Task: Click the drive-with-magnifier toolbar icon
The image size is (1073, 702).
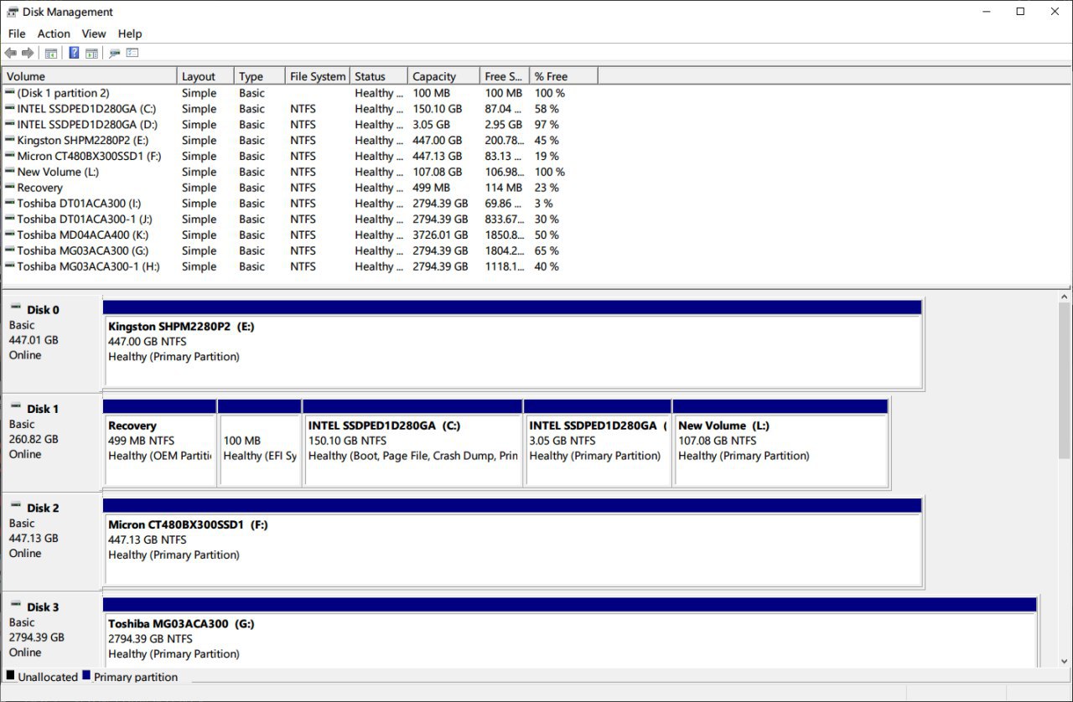Action: click(x=115, y=54)
